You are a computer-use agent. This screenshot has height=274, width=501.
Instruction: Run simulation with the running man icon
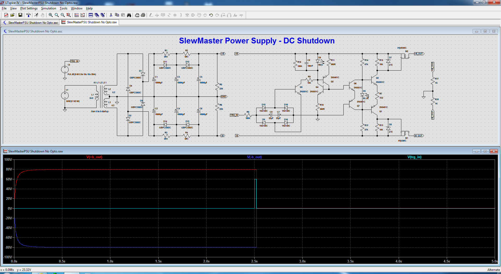(x=36, y=15)
